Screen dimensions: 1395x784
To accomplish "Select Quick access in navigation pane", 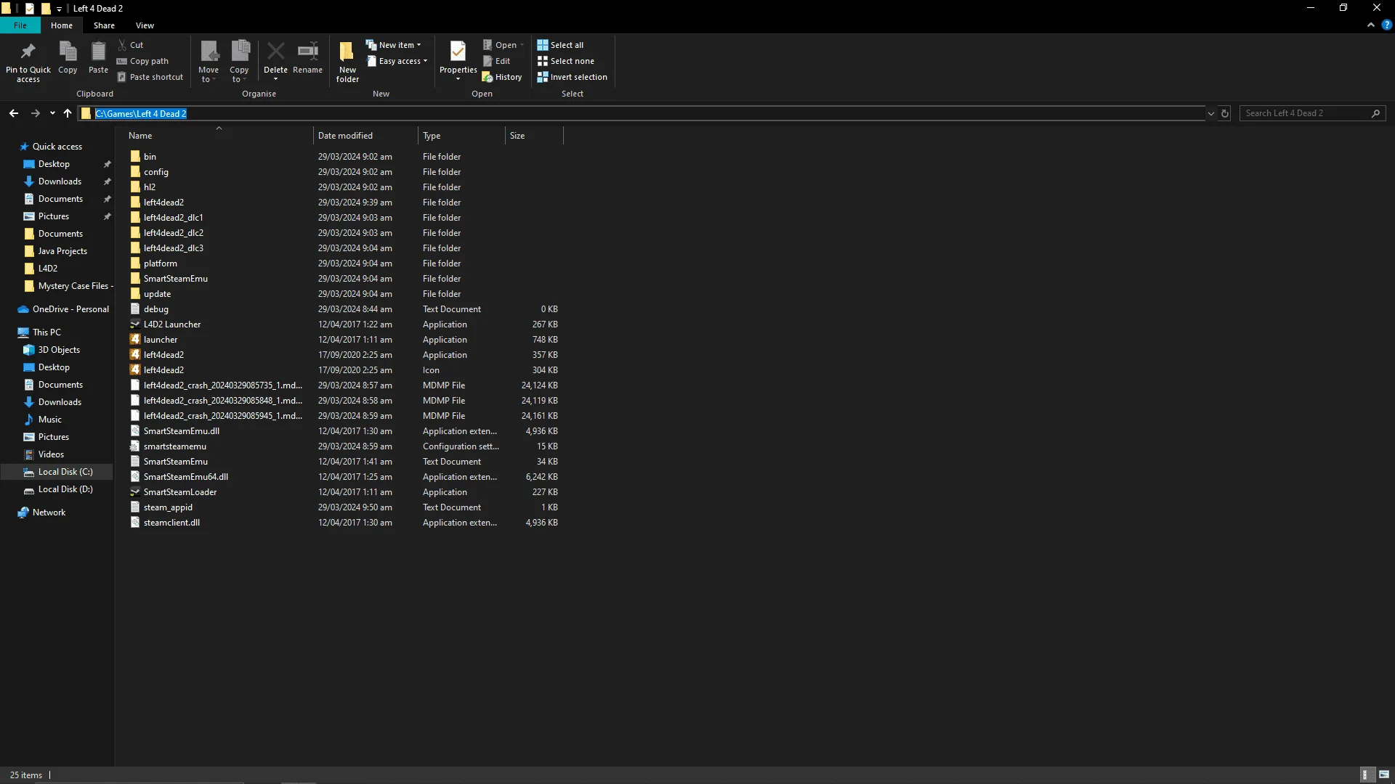I will coord(57,147).
